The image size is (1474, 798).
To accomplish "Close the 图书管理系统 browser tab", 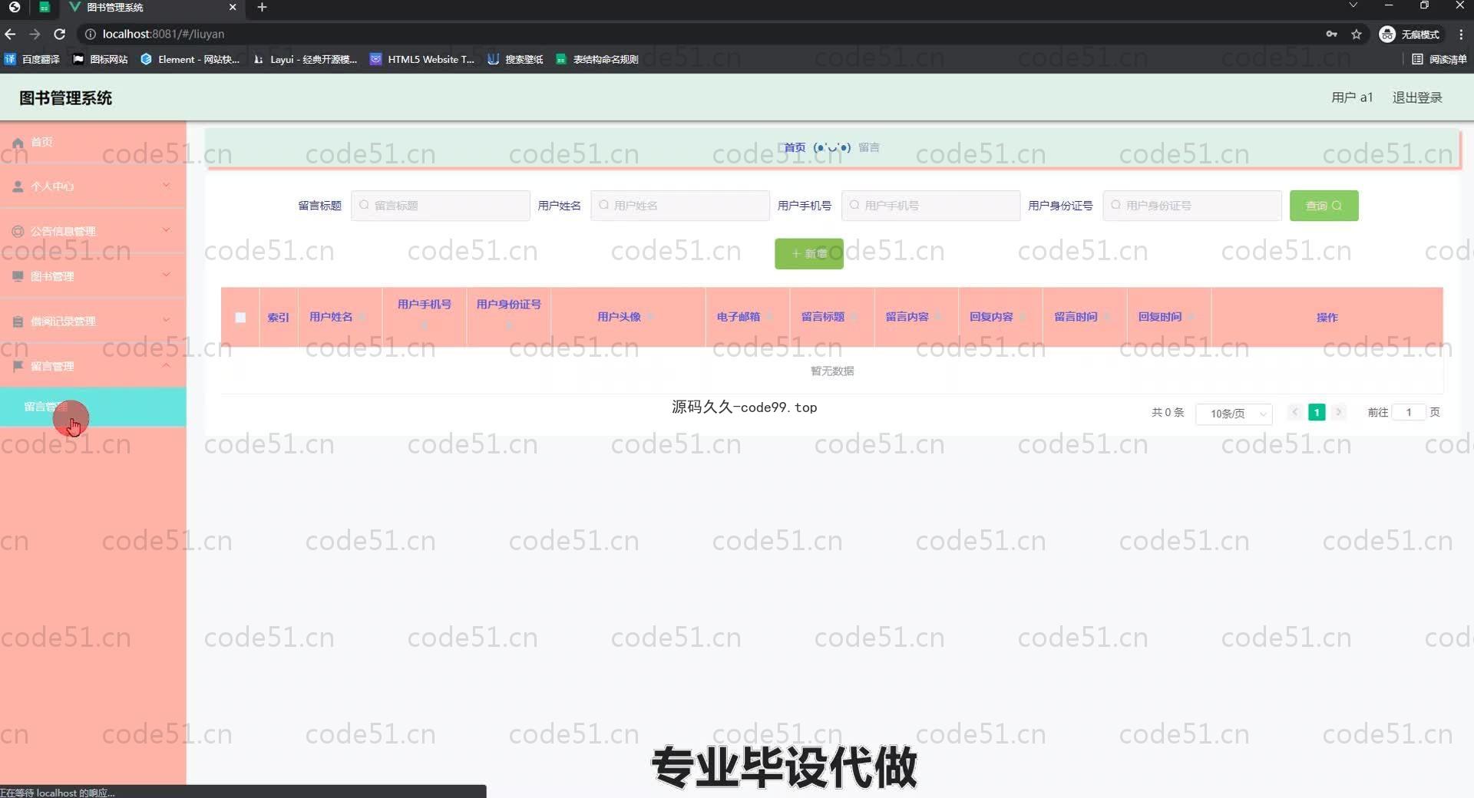I will pos(233,7).
